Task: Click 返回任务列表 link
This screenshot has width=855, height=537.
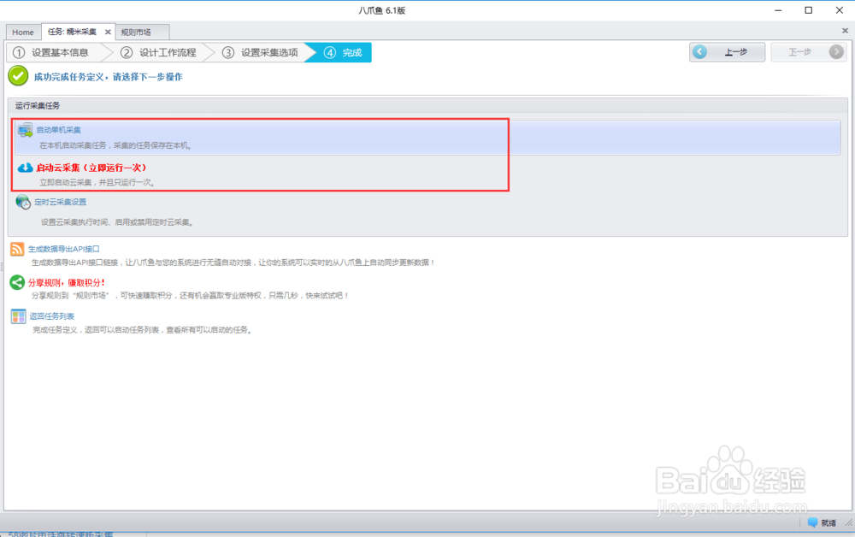Action: tap(52, 316)
